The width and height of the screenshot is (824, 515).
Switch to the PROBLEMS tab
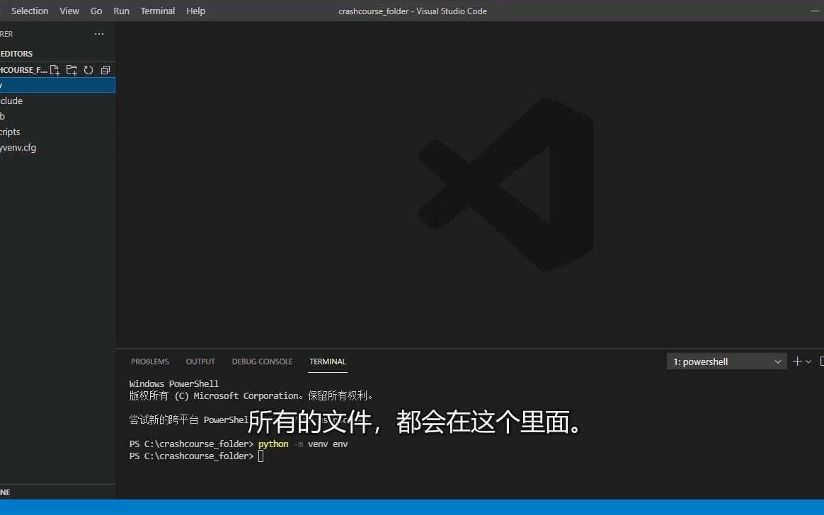click(149, 361)
